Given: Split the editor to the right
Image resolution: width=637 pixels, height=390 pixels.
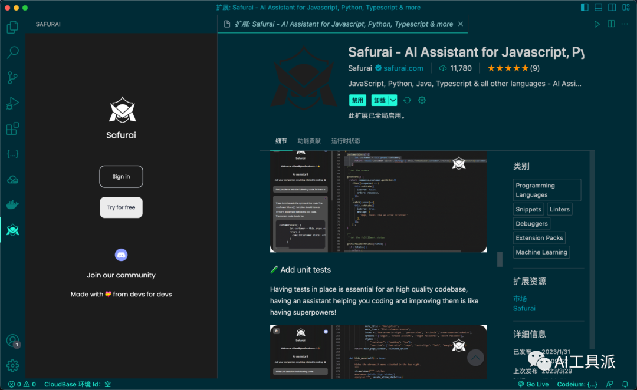Looking at the screenshot, I should (x=611, y=24).
